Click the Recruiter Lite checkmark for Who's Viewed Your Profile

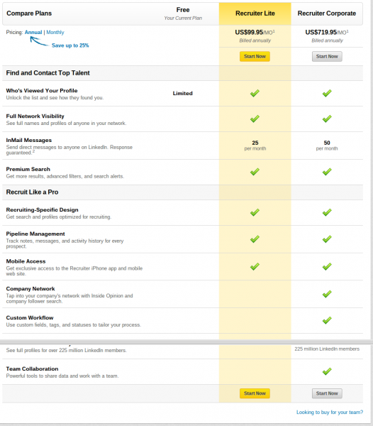coord(255,93)
